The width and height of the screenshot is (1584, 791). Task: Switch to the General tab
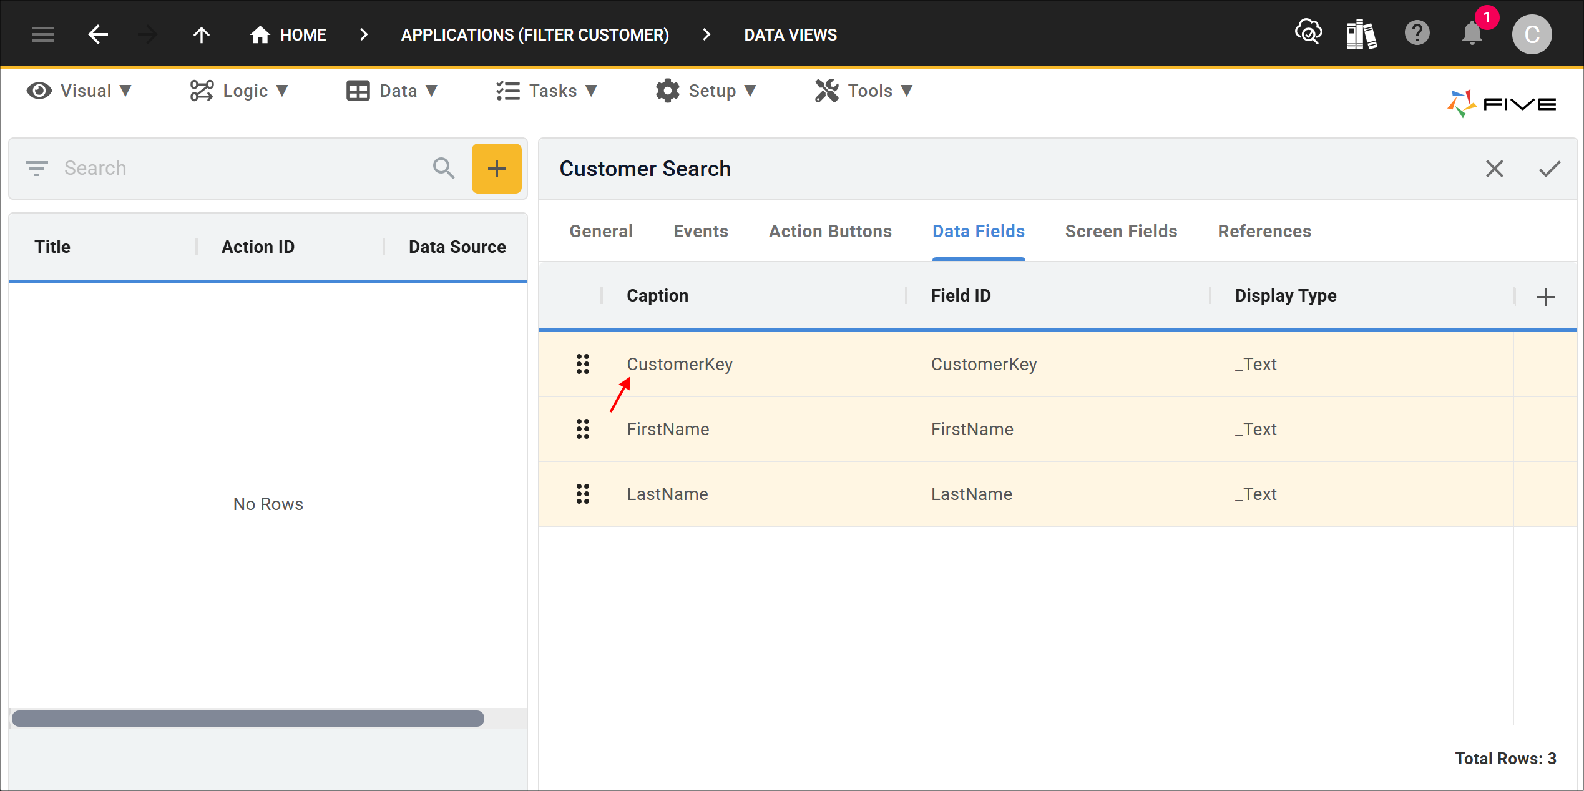point(602,232)
